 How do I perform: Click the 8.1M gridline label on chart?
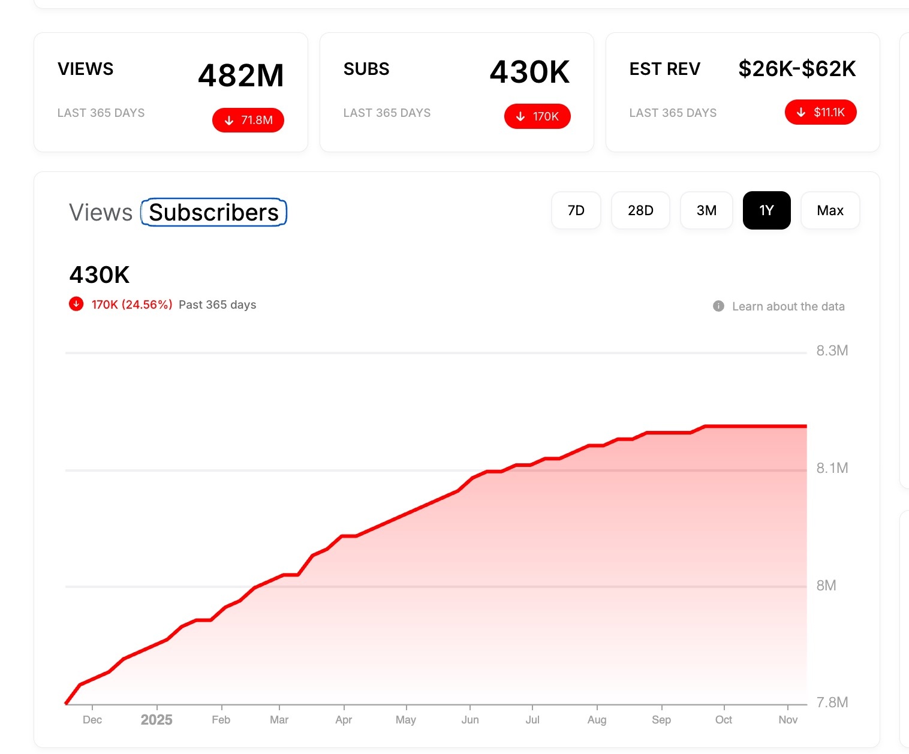[x=832, y=468]
